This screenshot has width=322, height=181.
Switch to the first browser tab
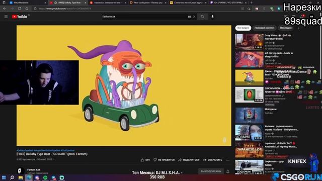pyautogui.click(x=27, y=3)
